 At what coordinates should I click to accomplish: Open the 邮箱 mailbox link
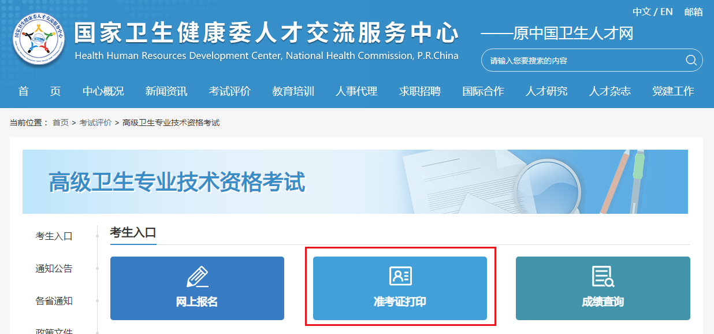click(694, 12)
